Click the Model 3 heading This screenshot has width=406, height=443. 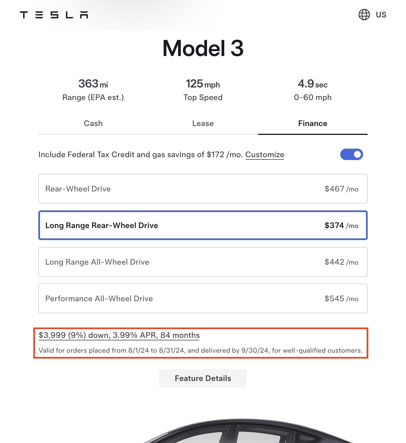tap(203, 48)
